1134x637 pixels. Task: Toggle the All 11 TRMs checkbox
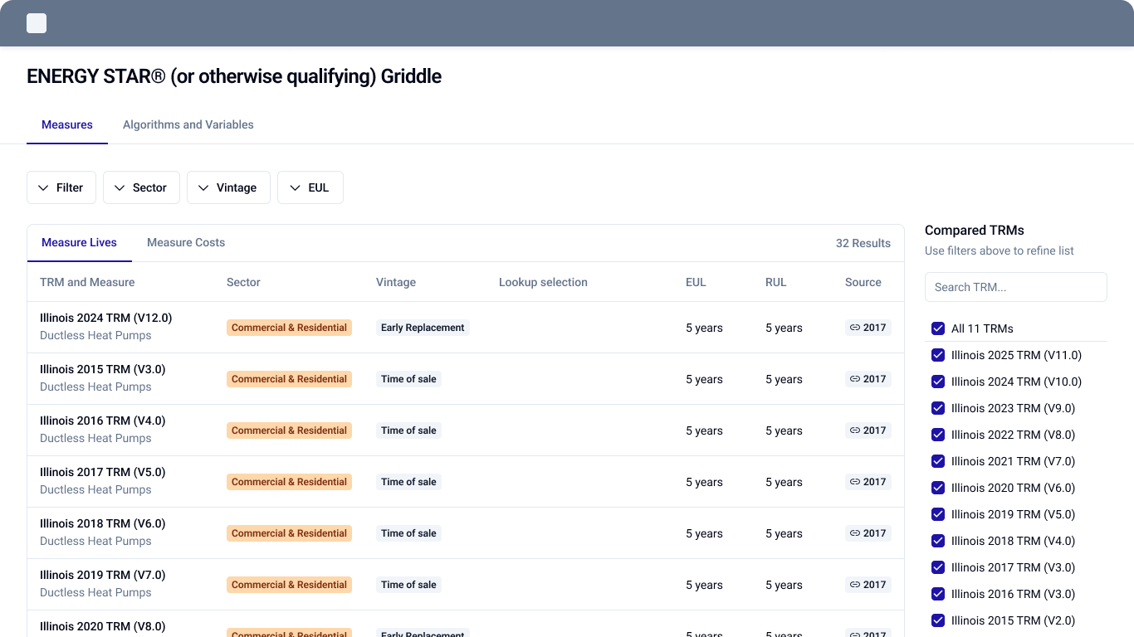tap(938, 328)
